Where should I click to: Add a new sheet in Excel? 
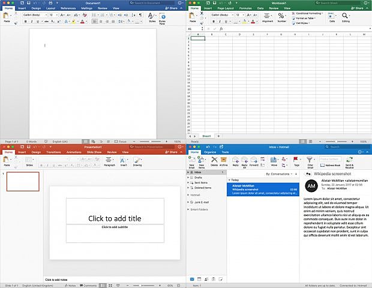point(218,136)
